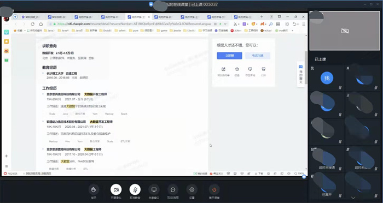
Task: Turn on the camera (开摄像头)
Action: coord(116,189)
